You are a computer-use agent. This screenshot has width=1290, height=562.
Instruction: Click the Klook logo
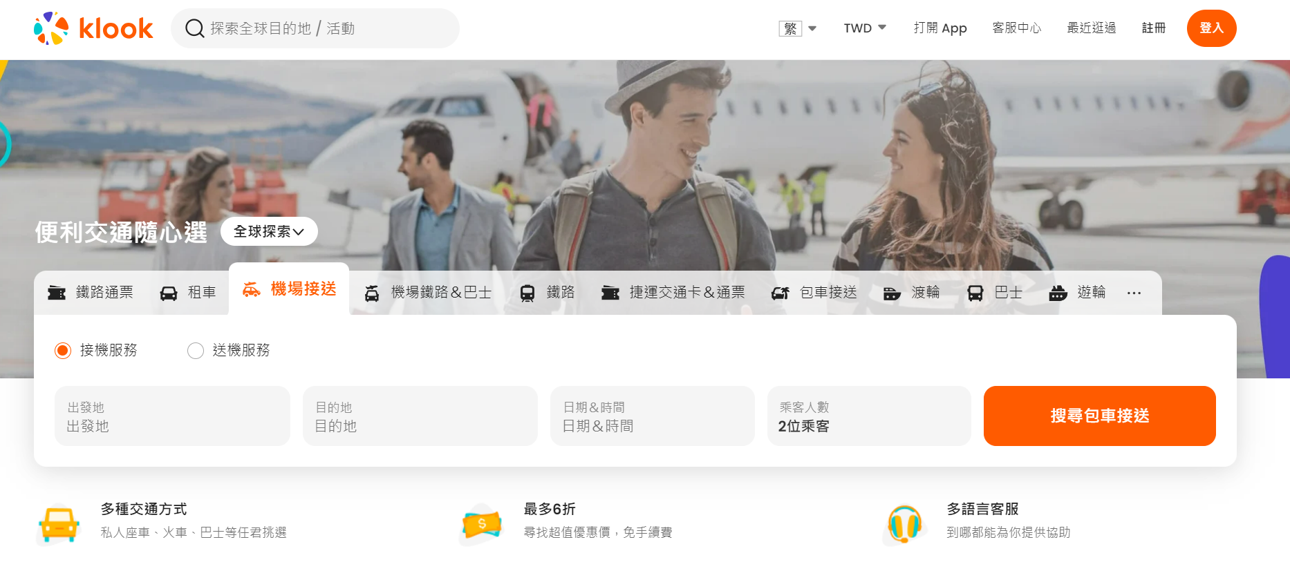coord(93,28)
